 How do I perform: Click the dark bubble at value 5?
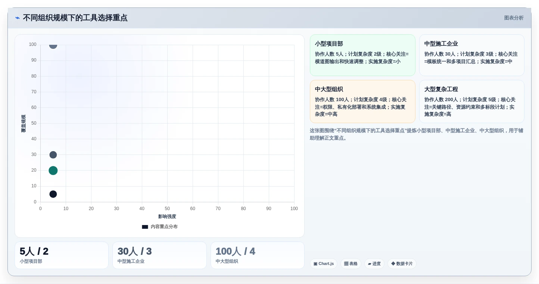pyautogui.click(x=53, y=194)
